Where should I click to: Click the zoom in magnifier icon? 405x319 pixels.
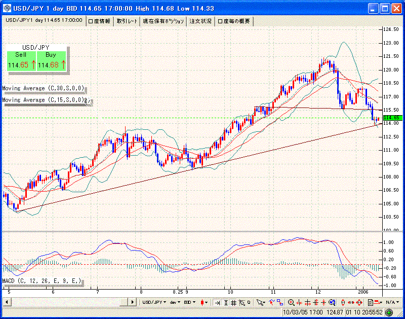tap(291, 302)
